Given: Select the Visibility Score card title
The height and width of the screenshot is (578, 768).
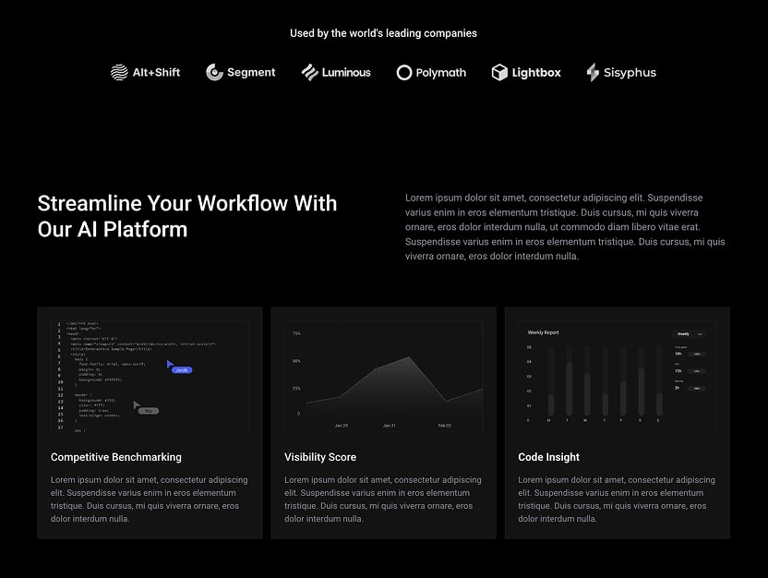Looking at the screenshot, I should click(x=320, y=457).
